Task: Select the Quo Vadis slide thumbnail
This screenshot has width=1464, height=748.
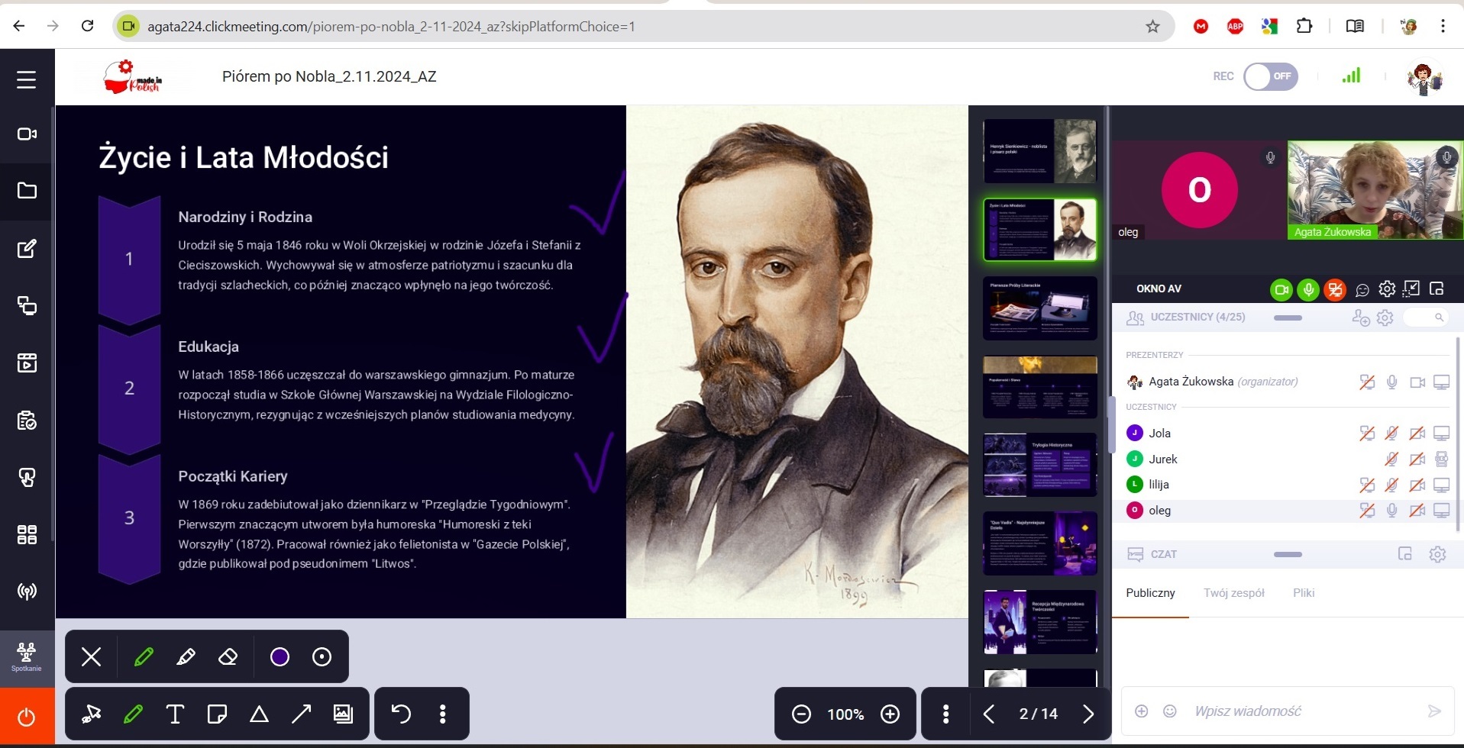Action: [1040, 543]
